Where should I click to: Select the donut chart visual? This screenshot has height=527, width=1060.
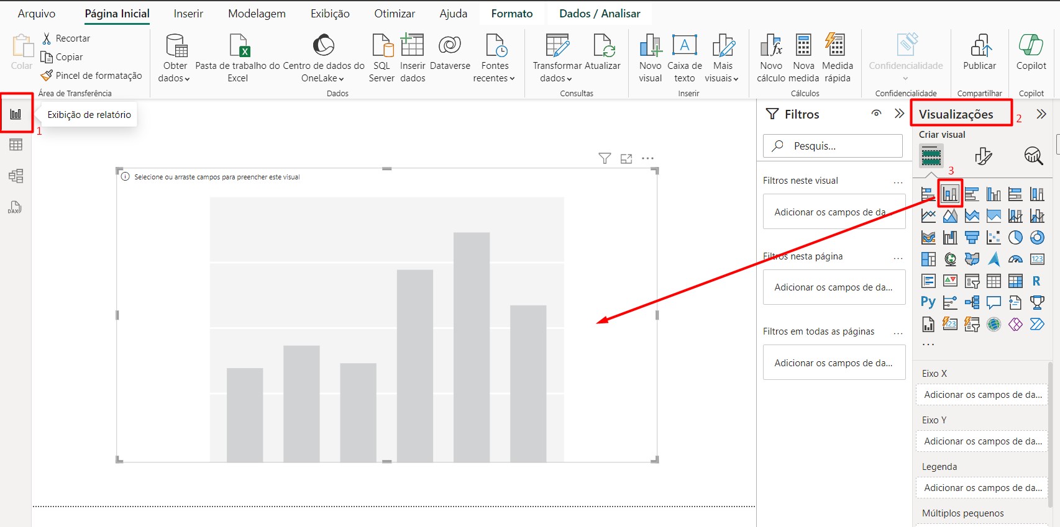[x=1037, y=237]
